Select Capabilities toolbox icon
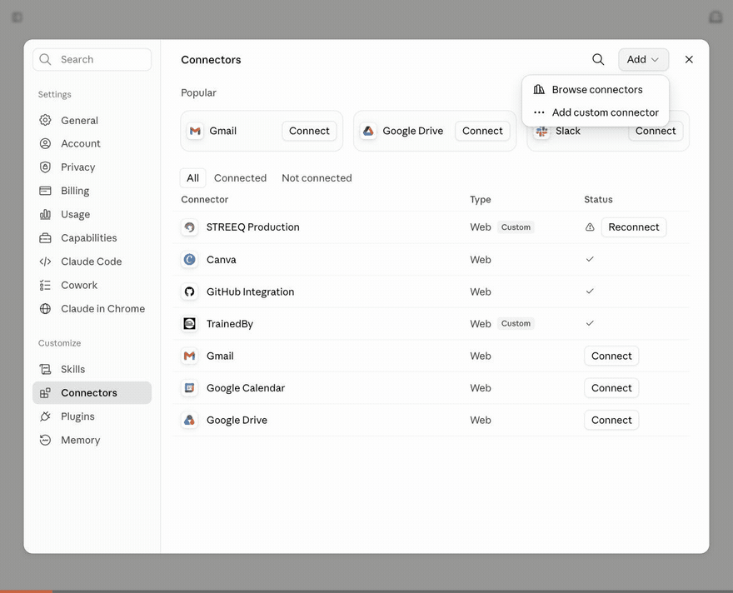Image resolution: width=733 pixels, height=593 pixels. point(45,238)
